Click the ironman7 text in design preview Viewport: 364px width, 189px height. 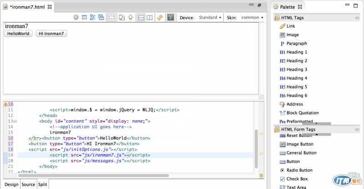[x=16, y=26]
